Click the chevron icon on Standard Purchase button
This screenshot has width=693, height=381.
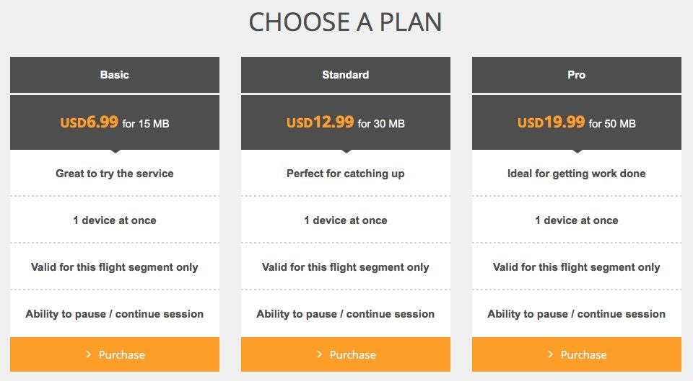tap(320, 354)
